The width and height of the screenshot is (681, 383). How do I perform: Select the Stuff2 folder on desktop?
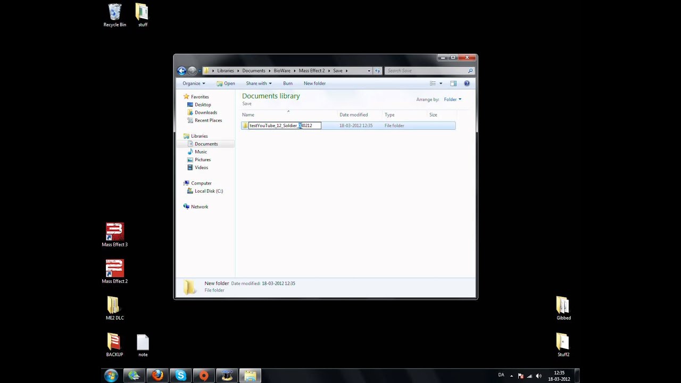click(563, 345)
